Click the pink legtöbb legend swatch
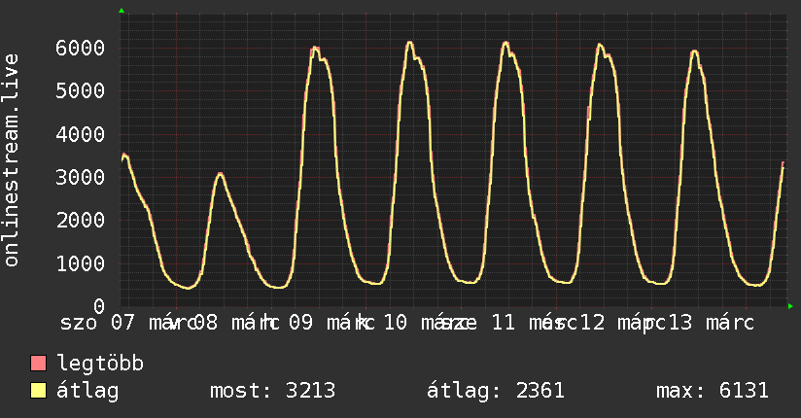The height and width of the screenshot is (418, 801). coord(38,364)
